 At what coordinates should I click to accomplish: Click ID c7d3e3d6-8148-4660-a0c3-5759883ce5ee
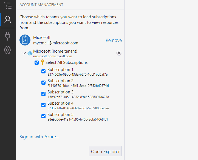pos(78,108)
